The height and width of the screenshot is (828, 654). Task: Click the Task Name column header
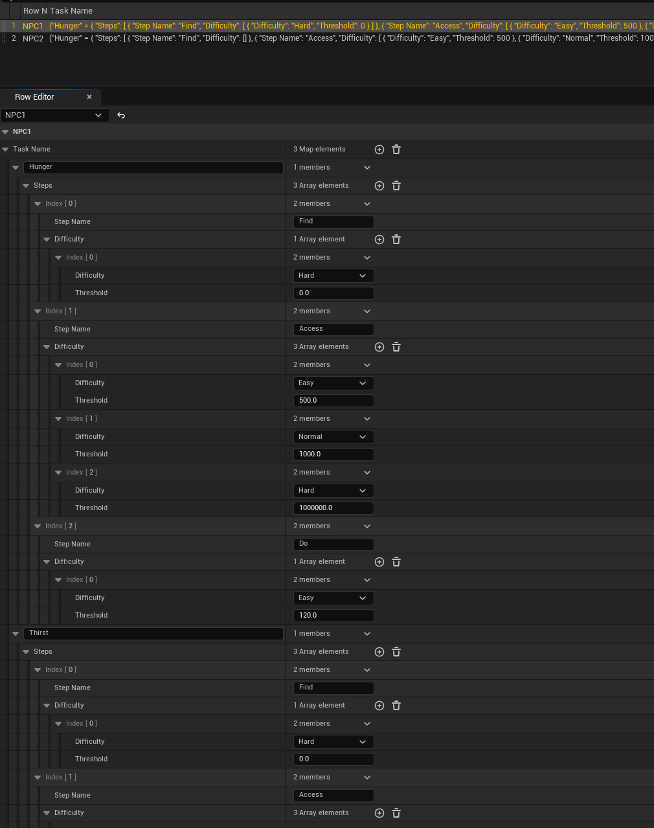coord(71,11)
